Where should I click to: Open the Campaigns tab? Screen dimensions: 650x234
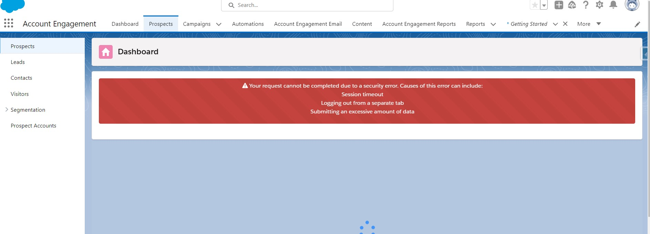pos(197,24)
